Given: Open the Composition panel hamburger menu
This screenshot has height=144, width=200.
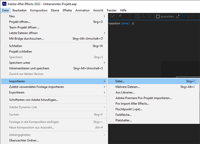Looking at the screenshot, I should [x=133, y=23].
